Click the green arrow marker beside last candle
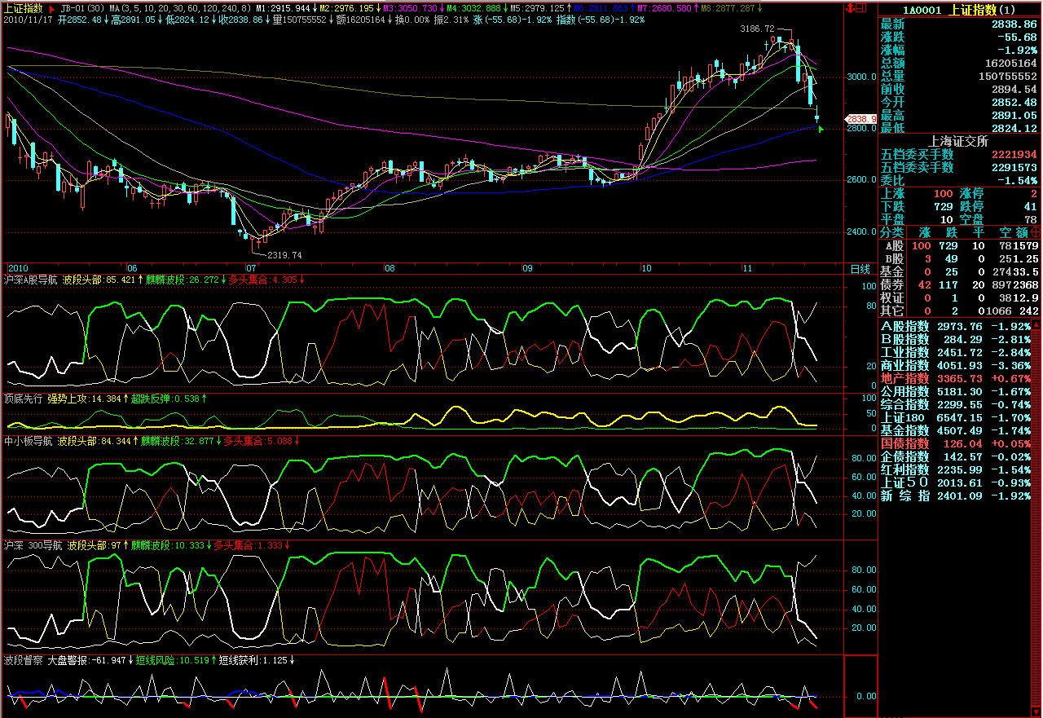This screenshot has height=718, width=1043. click(821, 128)
